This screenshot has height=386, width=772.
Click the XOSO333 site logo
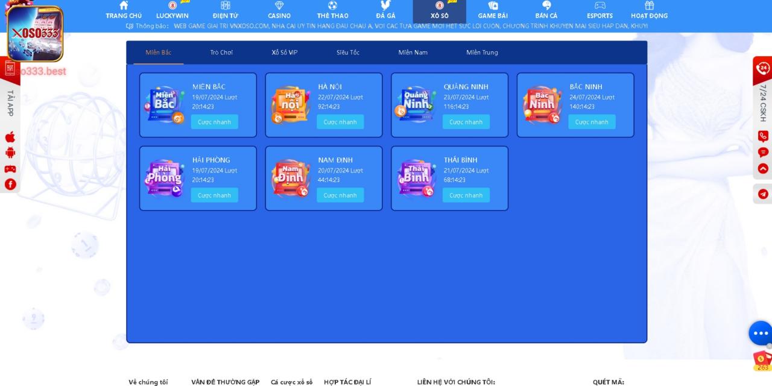tap(35, 34)
